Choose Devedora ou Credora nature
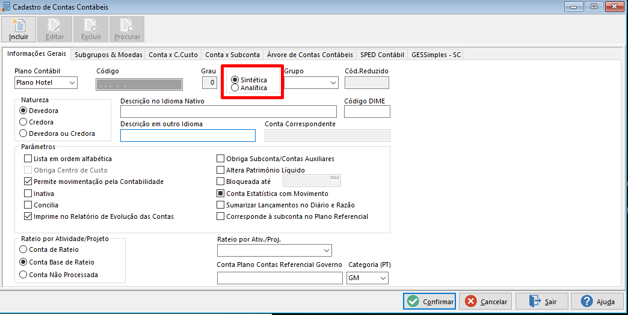 (x=57, y=133)
